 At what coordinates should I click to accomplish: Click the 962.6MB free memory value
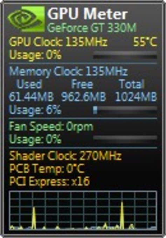84,97
